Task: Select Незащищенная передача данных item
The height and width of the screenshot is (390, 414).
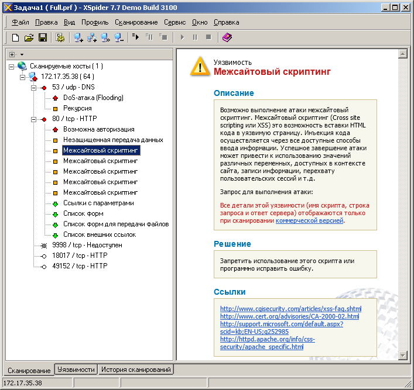Action: pos(113,140)
